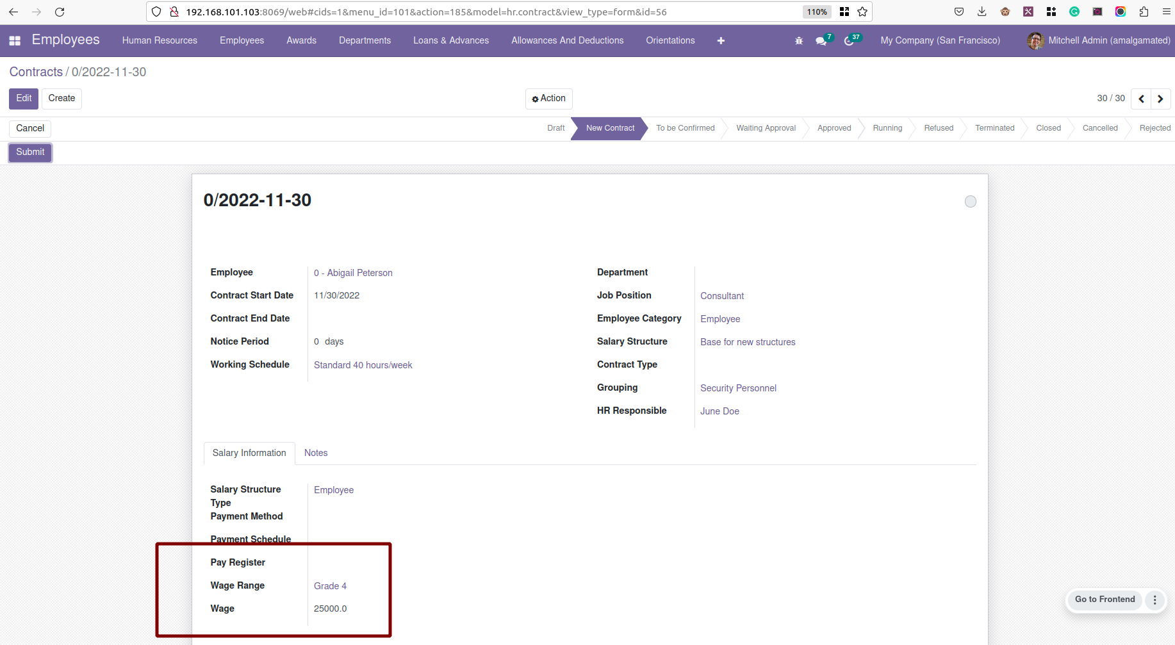Click the Create button
1175x645 pixels.
pyautogui.click(x=62, y=99)
